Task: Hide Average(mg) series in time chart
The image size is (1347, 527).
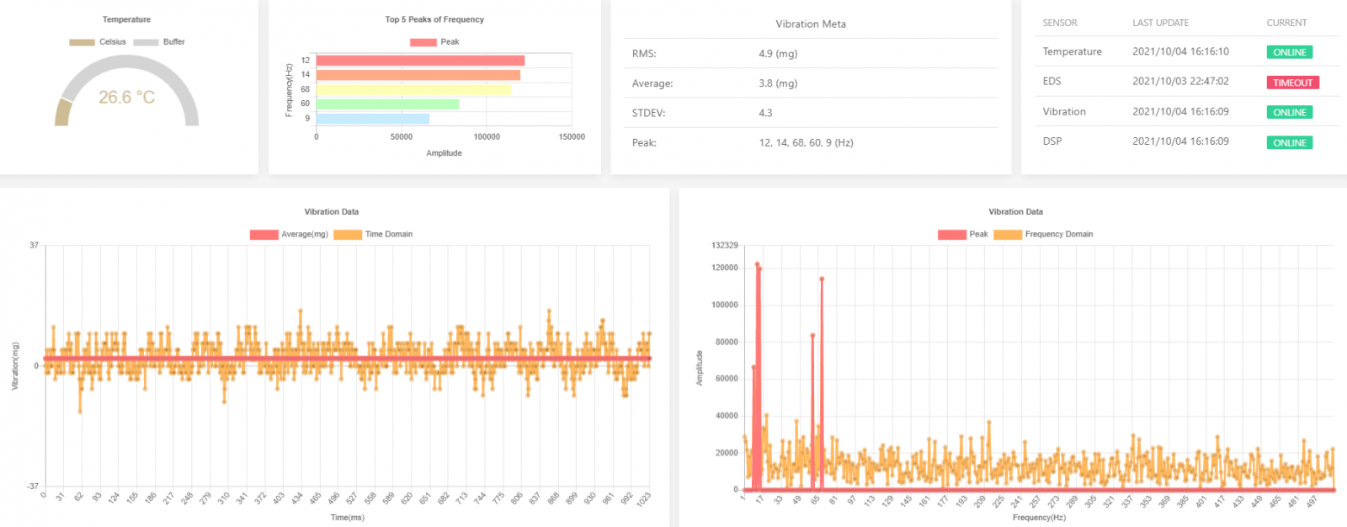Action: tap(289, 235)
